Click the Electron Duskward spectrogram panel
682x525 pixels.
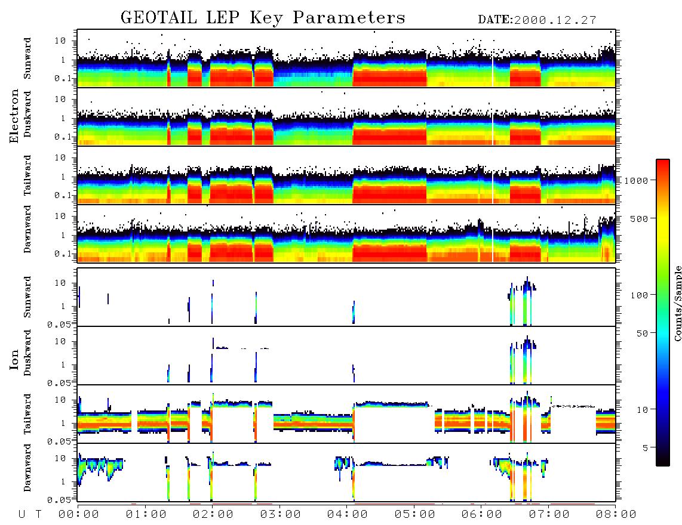point(346,116)
